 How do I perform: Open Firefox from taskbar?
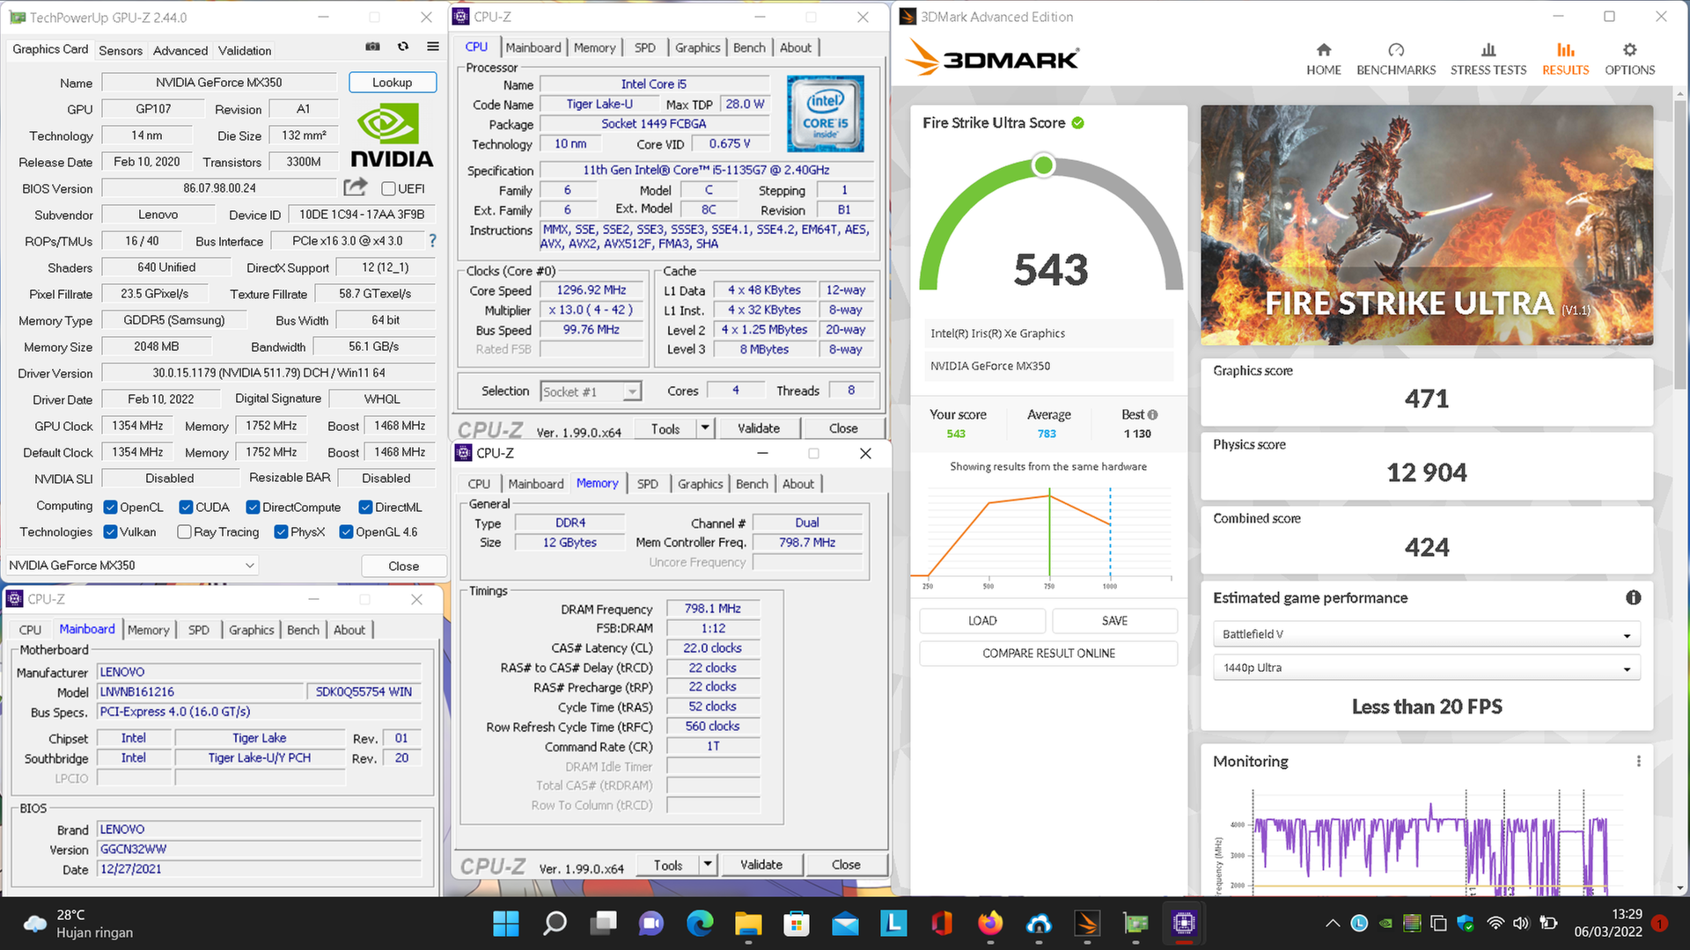[990, 924]
